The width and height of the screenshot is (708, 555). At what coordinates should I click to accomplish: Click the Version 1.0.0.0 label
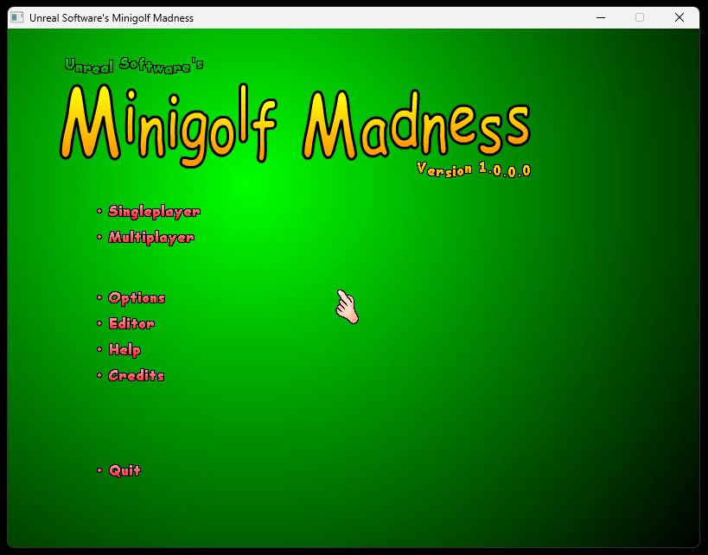pyautogui.click(x=474, y=169)
